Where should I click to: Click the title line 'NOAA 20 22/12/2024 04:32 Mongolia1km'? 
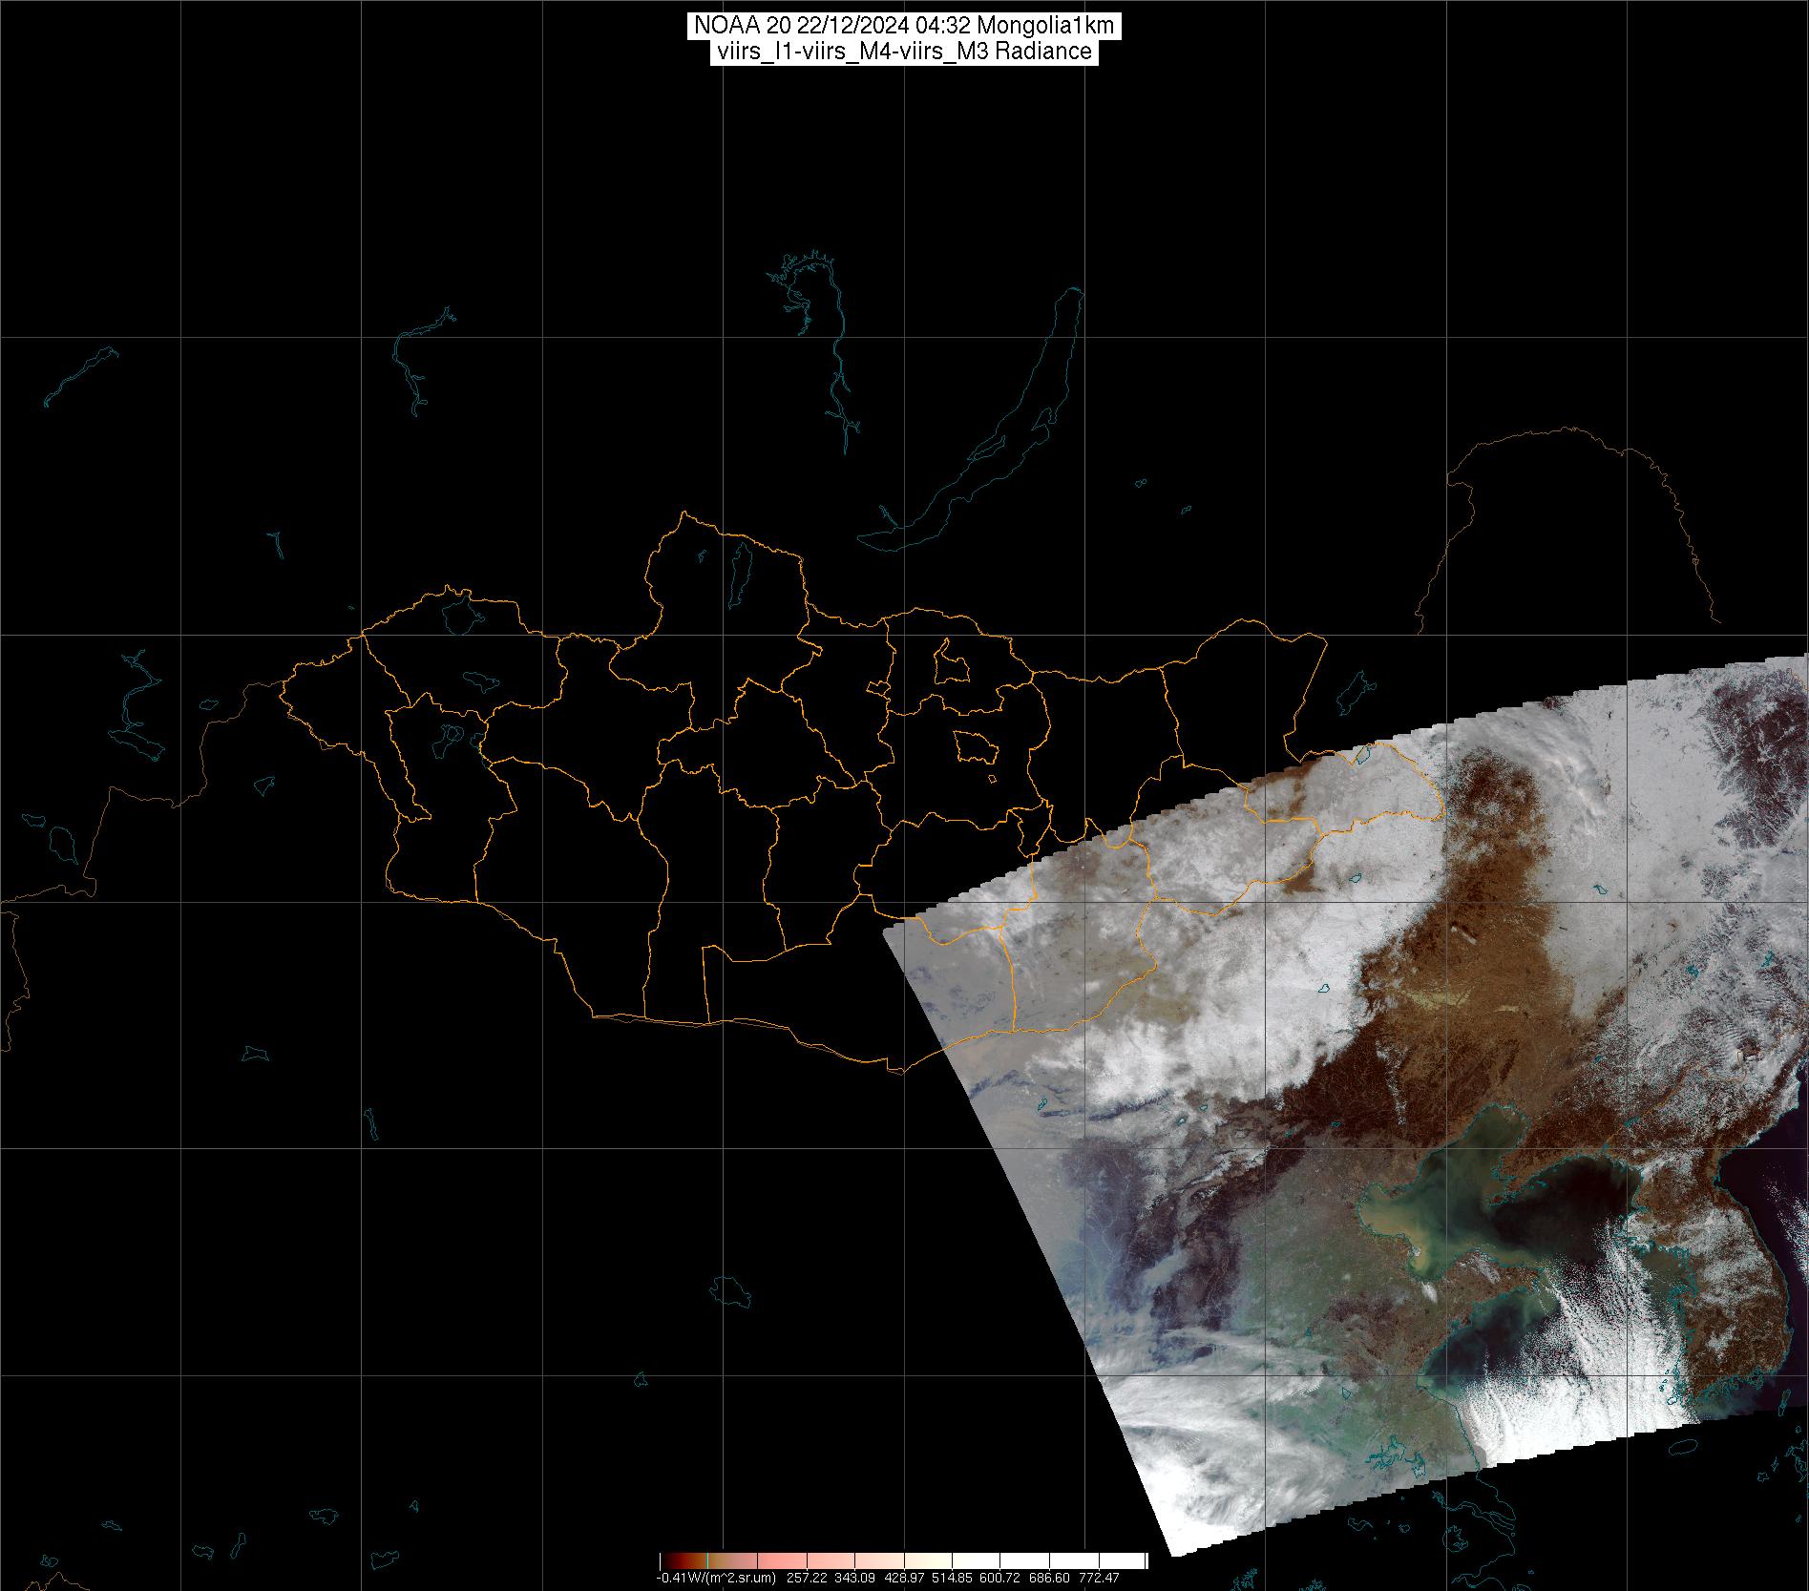(x=903, y=27)
